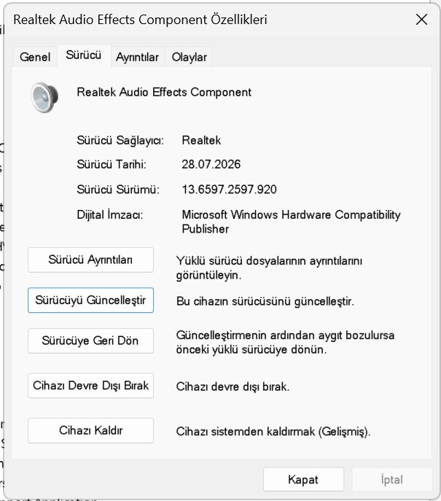The width and height of the screenshot is (441, 501).
Task: Click the window title Realtek Audio Effects Component Özellikleri
Action: [x=140, y=20]
